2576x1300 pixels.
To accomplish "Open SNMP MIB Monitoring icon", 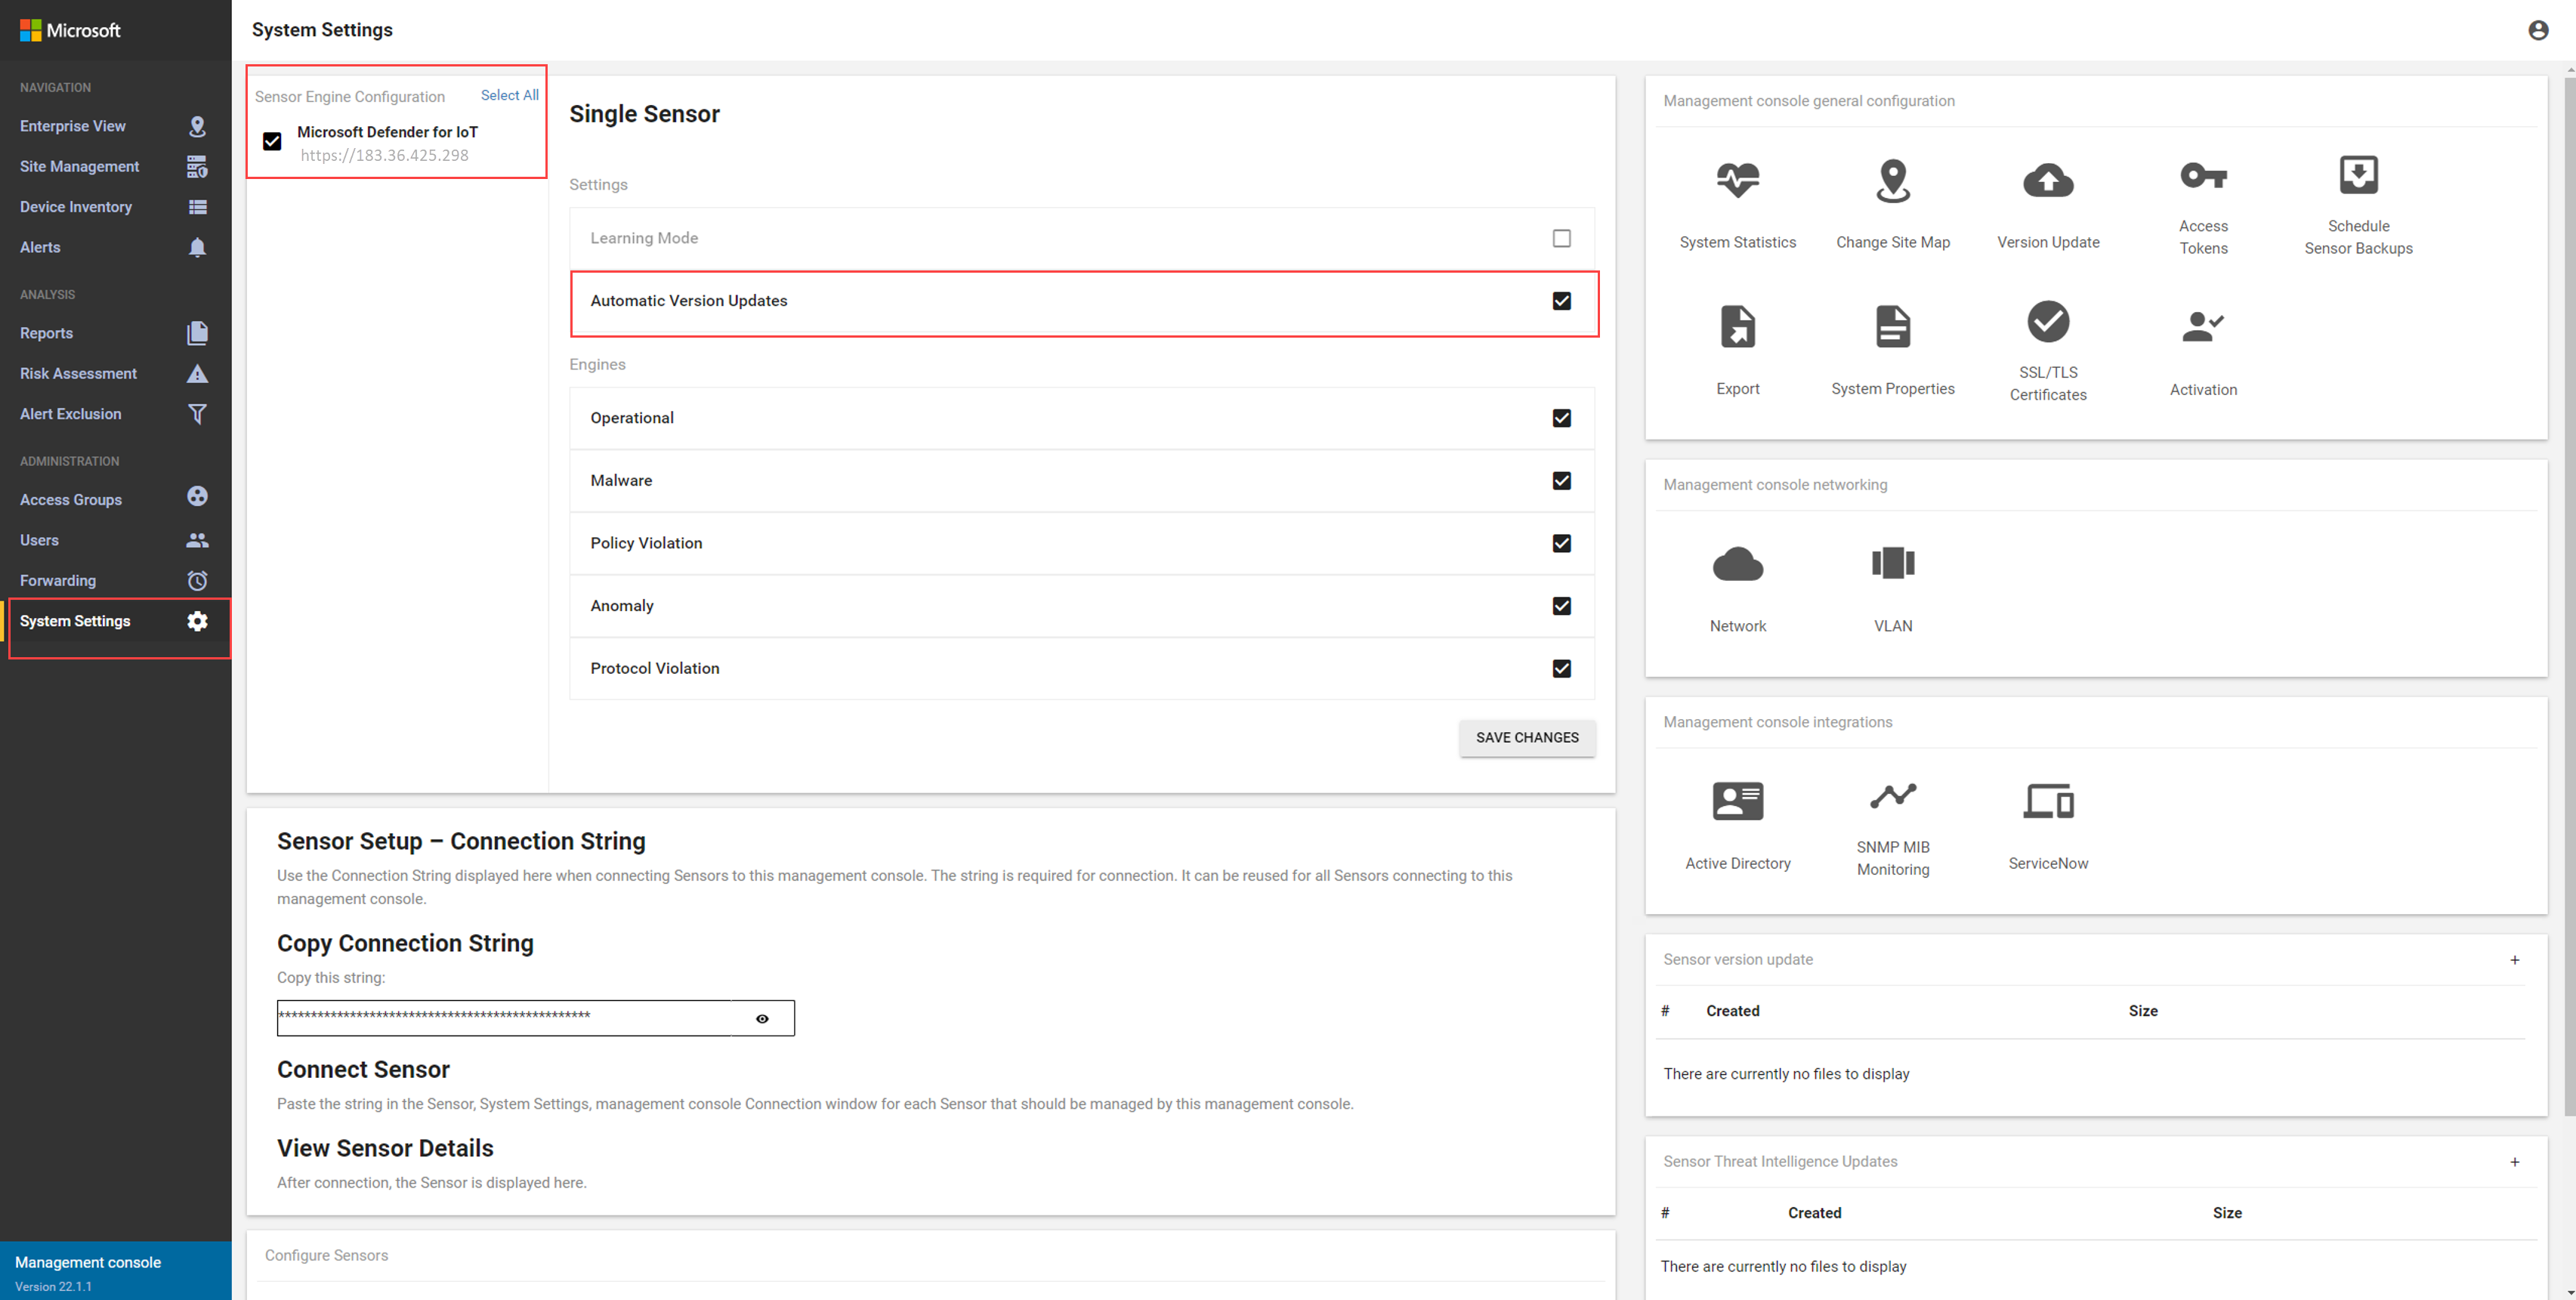I will (x=1892, y=797).
